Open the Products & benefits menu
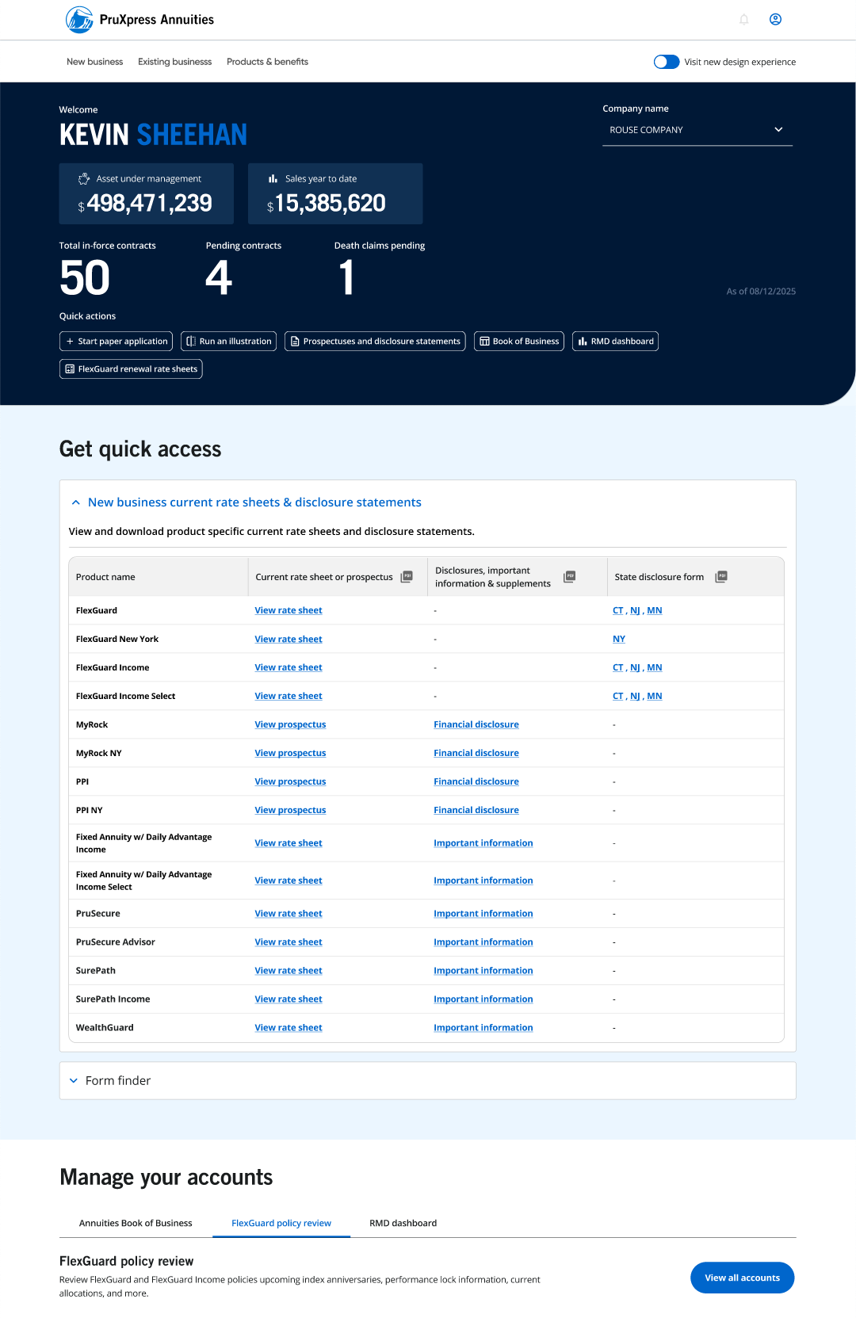Image resolution: width=856 pixels, height=1318 pixels. pyautogui.click(x=267, y=62)
